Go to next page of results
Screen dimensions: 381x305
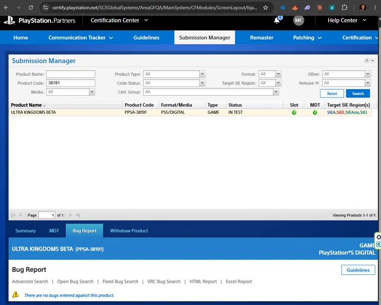[x=71, y=215]
